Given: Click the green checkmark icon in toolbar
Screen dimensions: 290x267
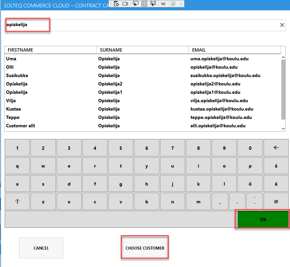Looking at the screenshot, I should point(173,4).
